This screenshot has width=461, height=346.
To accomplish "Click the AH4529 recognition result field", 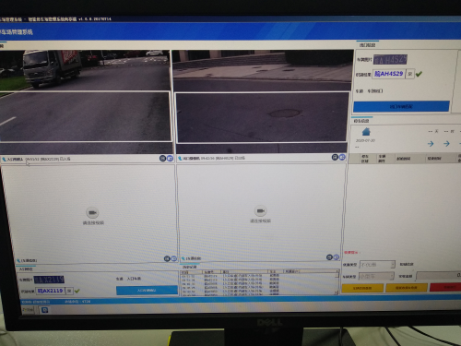I will click(388, 74).
